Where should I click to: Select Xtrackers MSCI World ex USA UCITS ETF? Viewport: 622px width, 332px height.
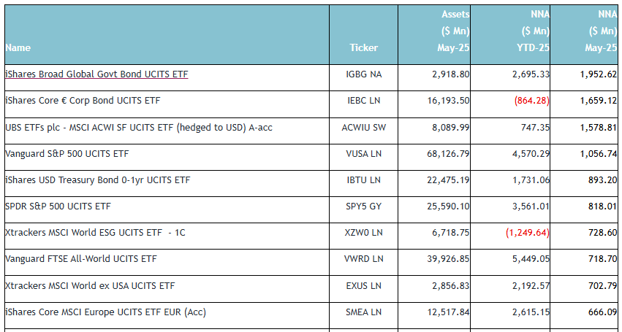(90, 285)
